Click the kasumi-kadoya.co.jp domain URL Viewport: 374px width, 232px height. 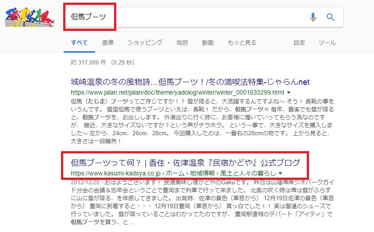pos(115,173)
